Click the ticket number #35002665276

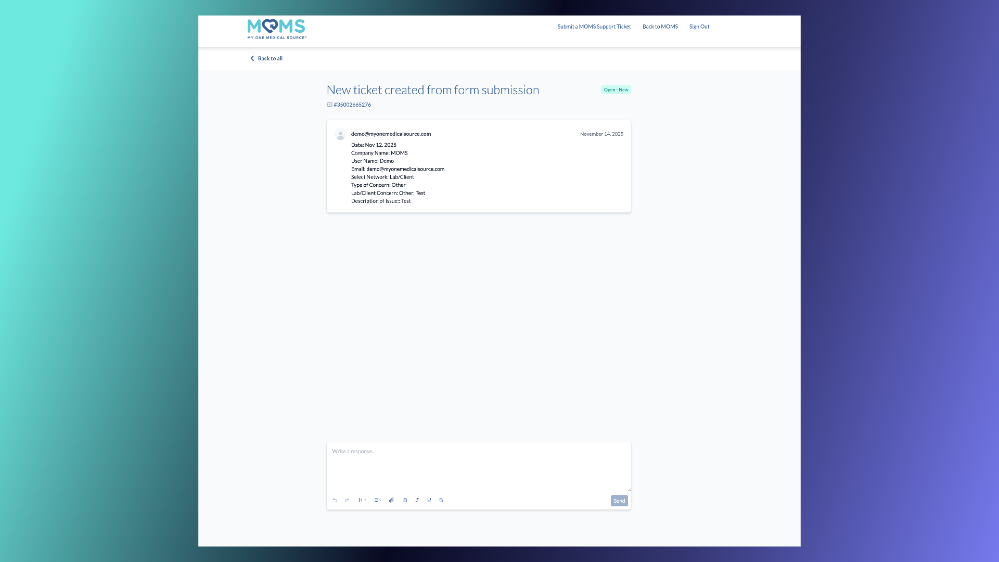(x=352, y=105)
